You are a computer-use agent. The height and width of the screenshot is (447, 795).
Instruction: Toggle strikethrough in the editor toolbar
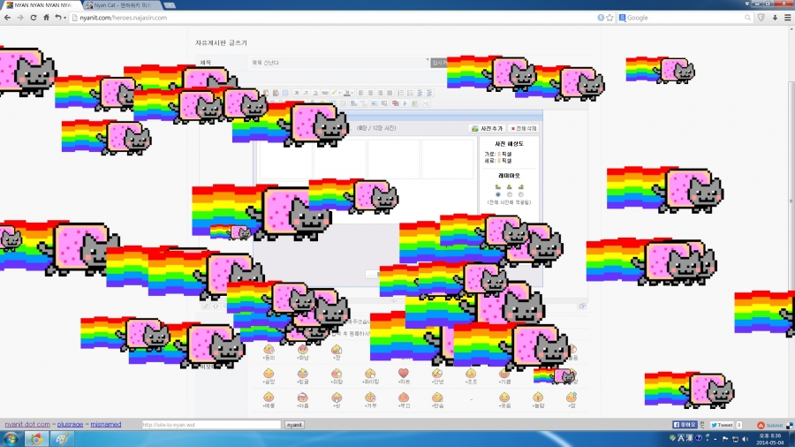(x=324, y=93)
